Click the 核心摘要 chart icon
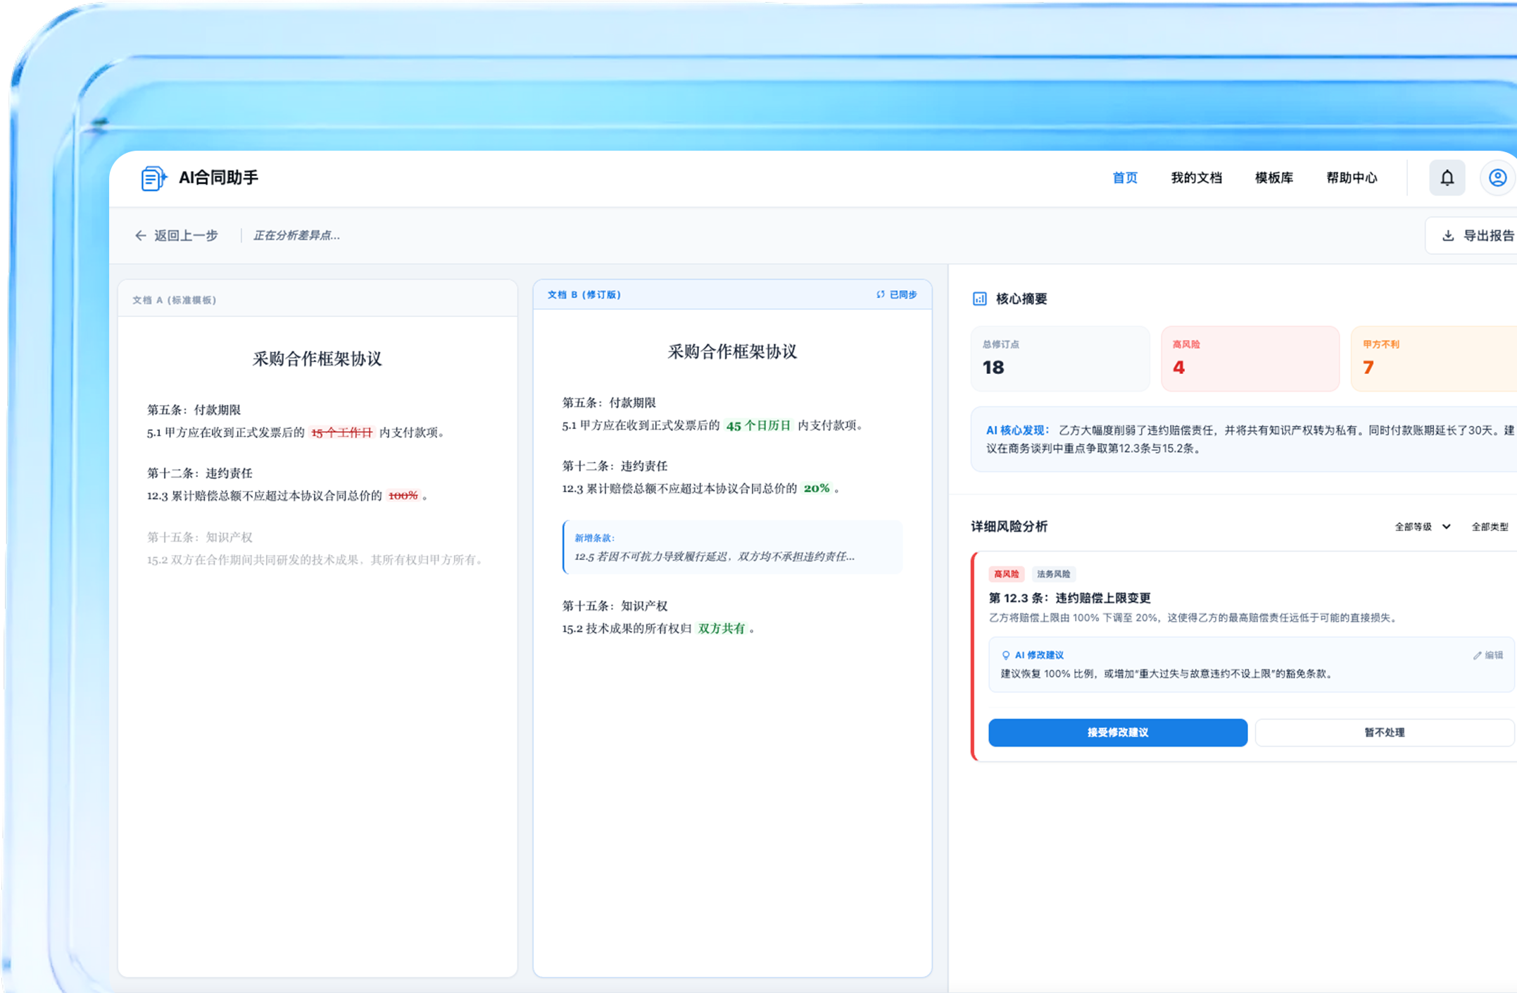 [979, 299]
